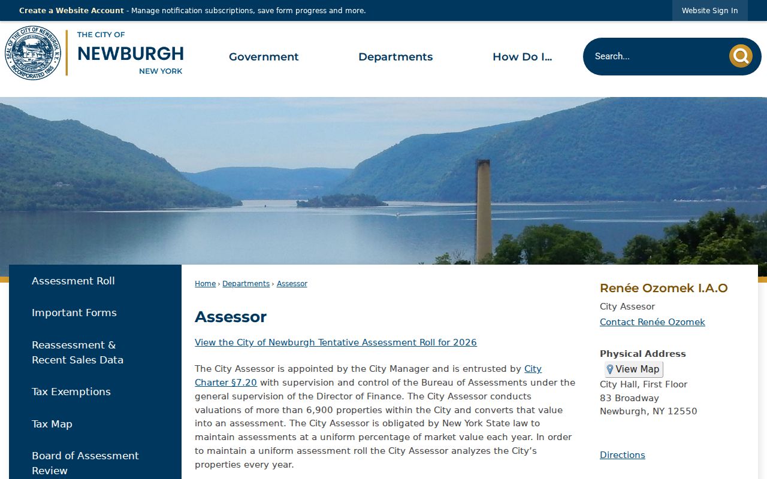
Task: View the Tentative Assessment Roll for 2026 link
Action: pyautogui.click(x=336, y=342)
